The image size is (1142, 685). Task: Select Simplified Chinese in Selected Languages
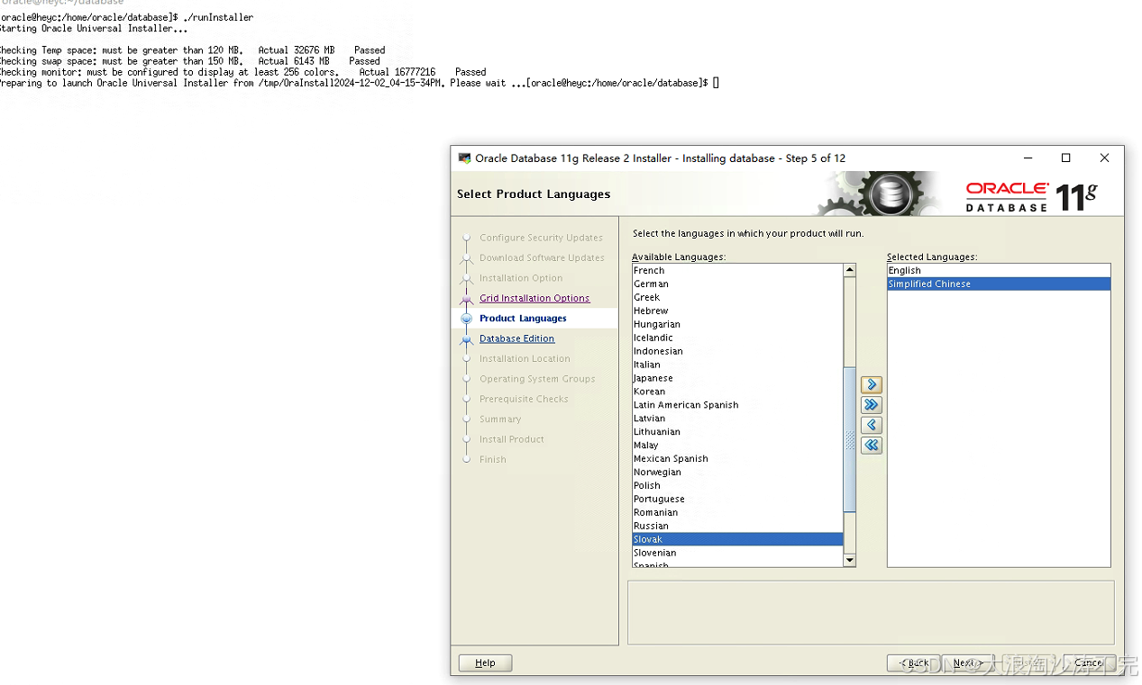(x=999, y=284)
